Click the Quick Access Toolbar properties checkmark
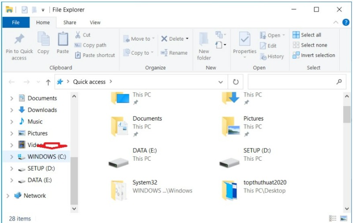This screenshot has height=223, width=353. [25, 10]
